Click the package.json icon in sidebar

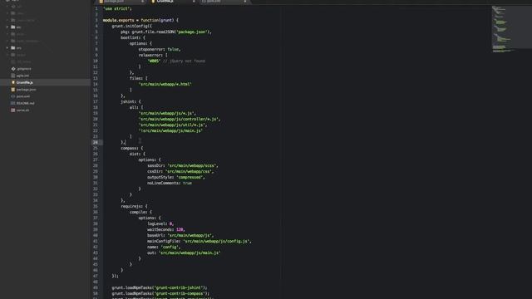click(x=13, y=90)
